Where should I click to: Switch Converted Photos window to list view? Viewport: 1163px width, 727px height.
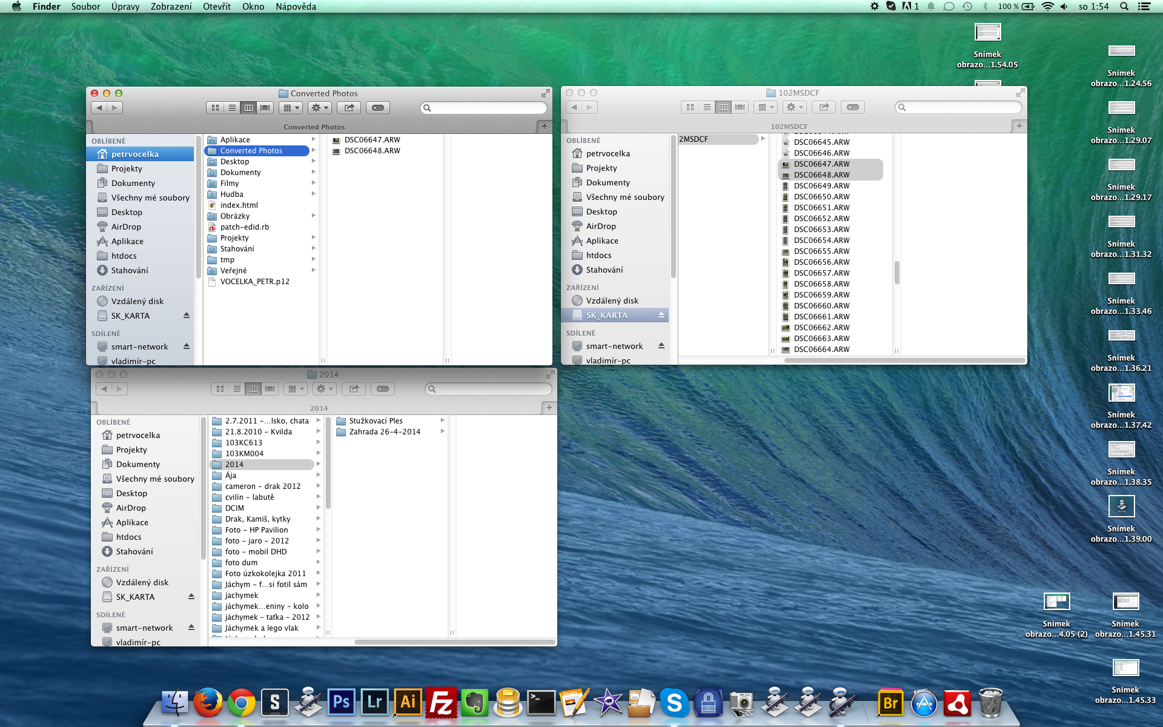point(232,108)
